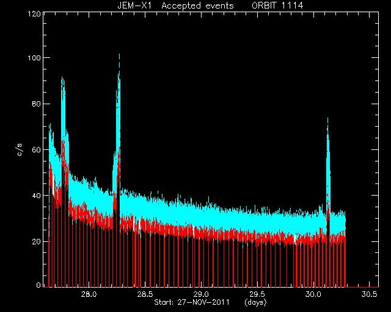Select the 20 y-axis tick label
The image size is (391, 312).
pyautogui.click(x=37, y=241)
